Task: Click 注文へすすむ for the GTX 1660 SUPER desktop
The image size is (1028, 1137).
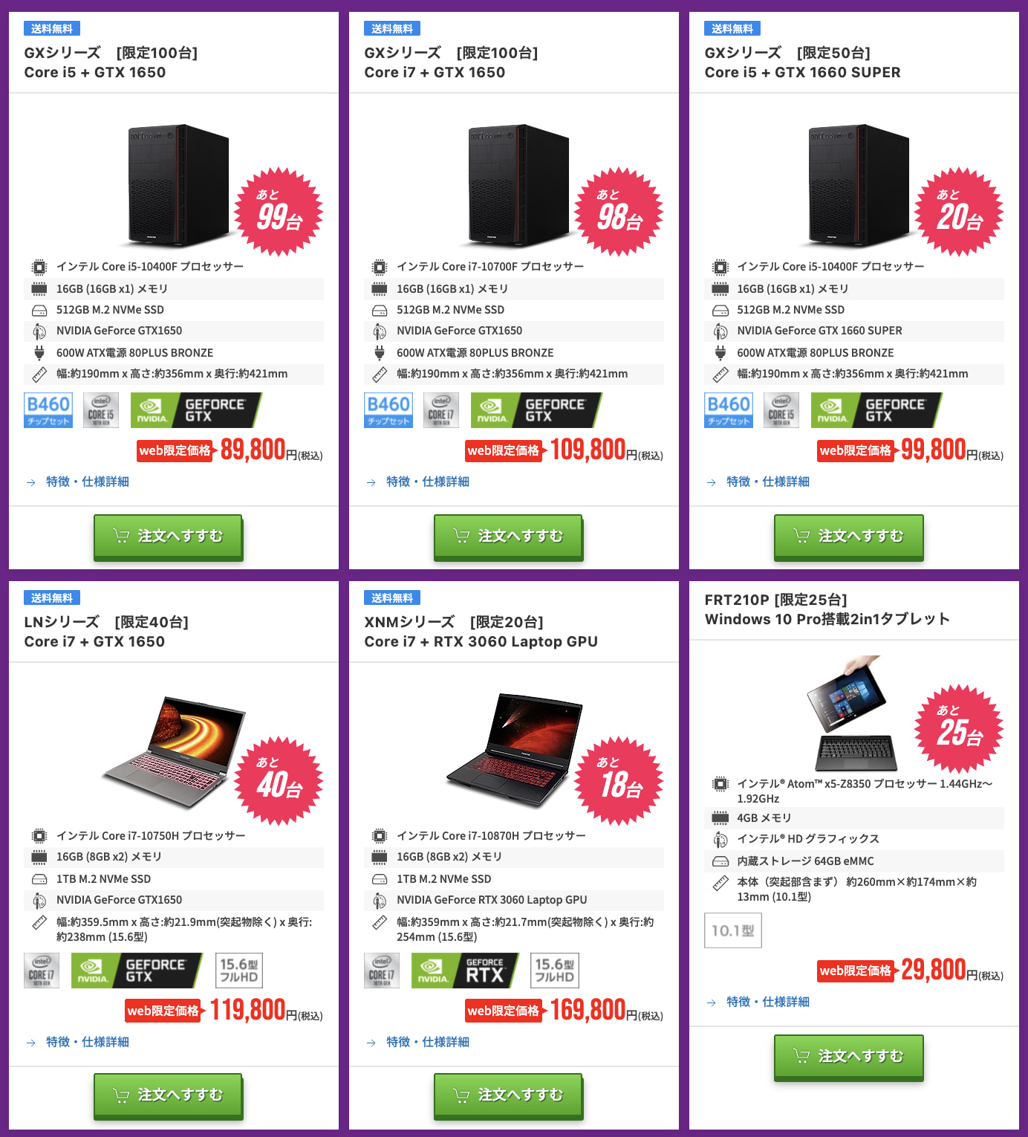Action: click(x=848, y=537)
